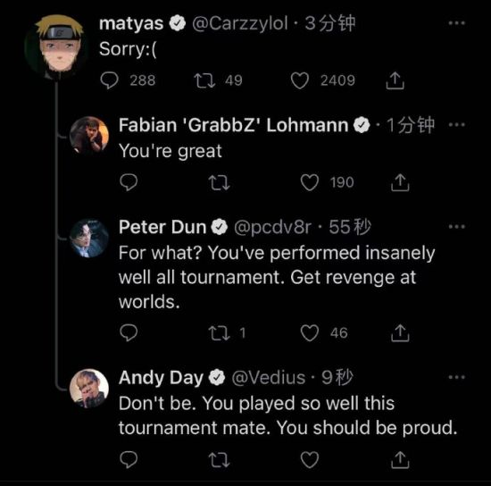Open more options on matyas's tweet

[456, 23]
